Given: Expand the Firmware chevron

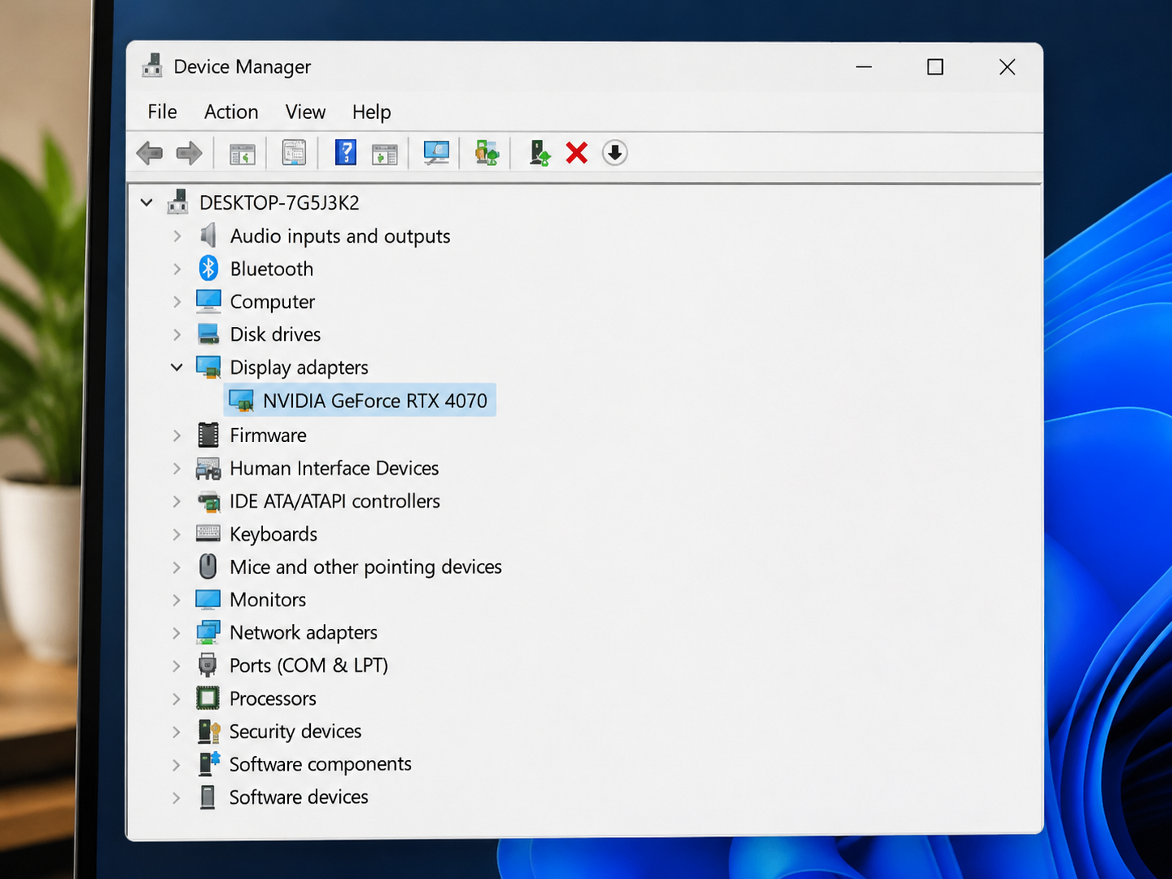Looking at the screenshot, I should tap(177, 435).
